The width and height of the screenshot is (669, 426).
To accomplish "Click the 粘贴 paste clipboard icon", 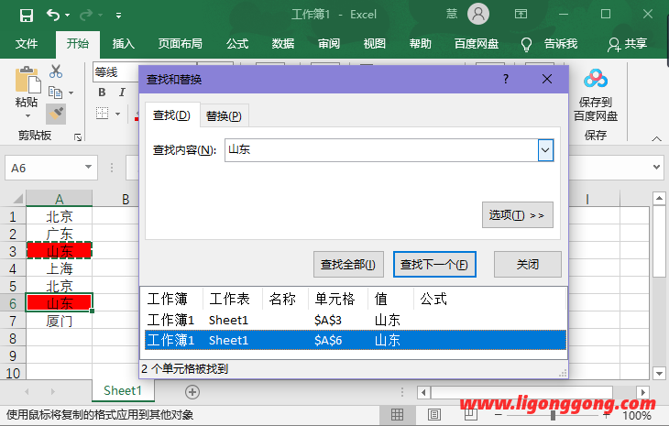I will click(27, 80).
